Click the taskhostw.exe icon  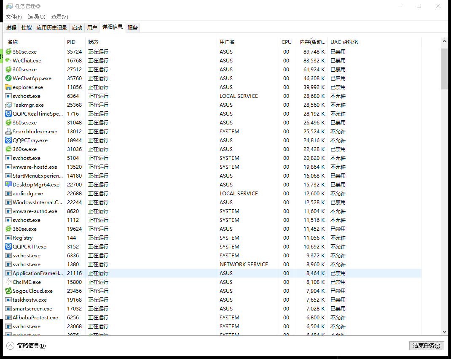8,300
